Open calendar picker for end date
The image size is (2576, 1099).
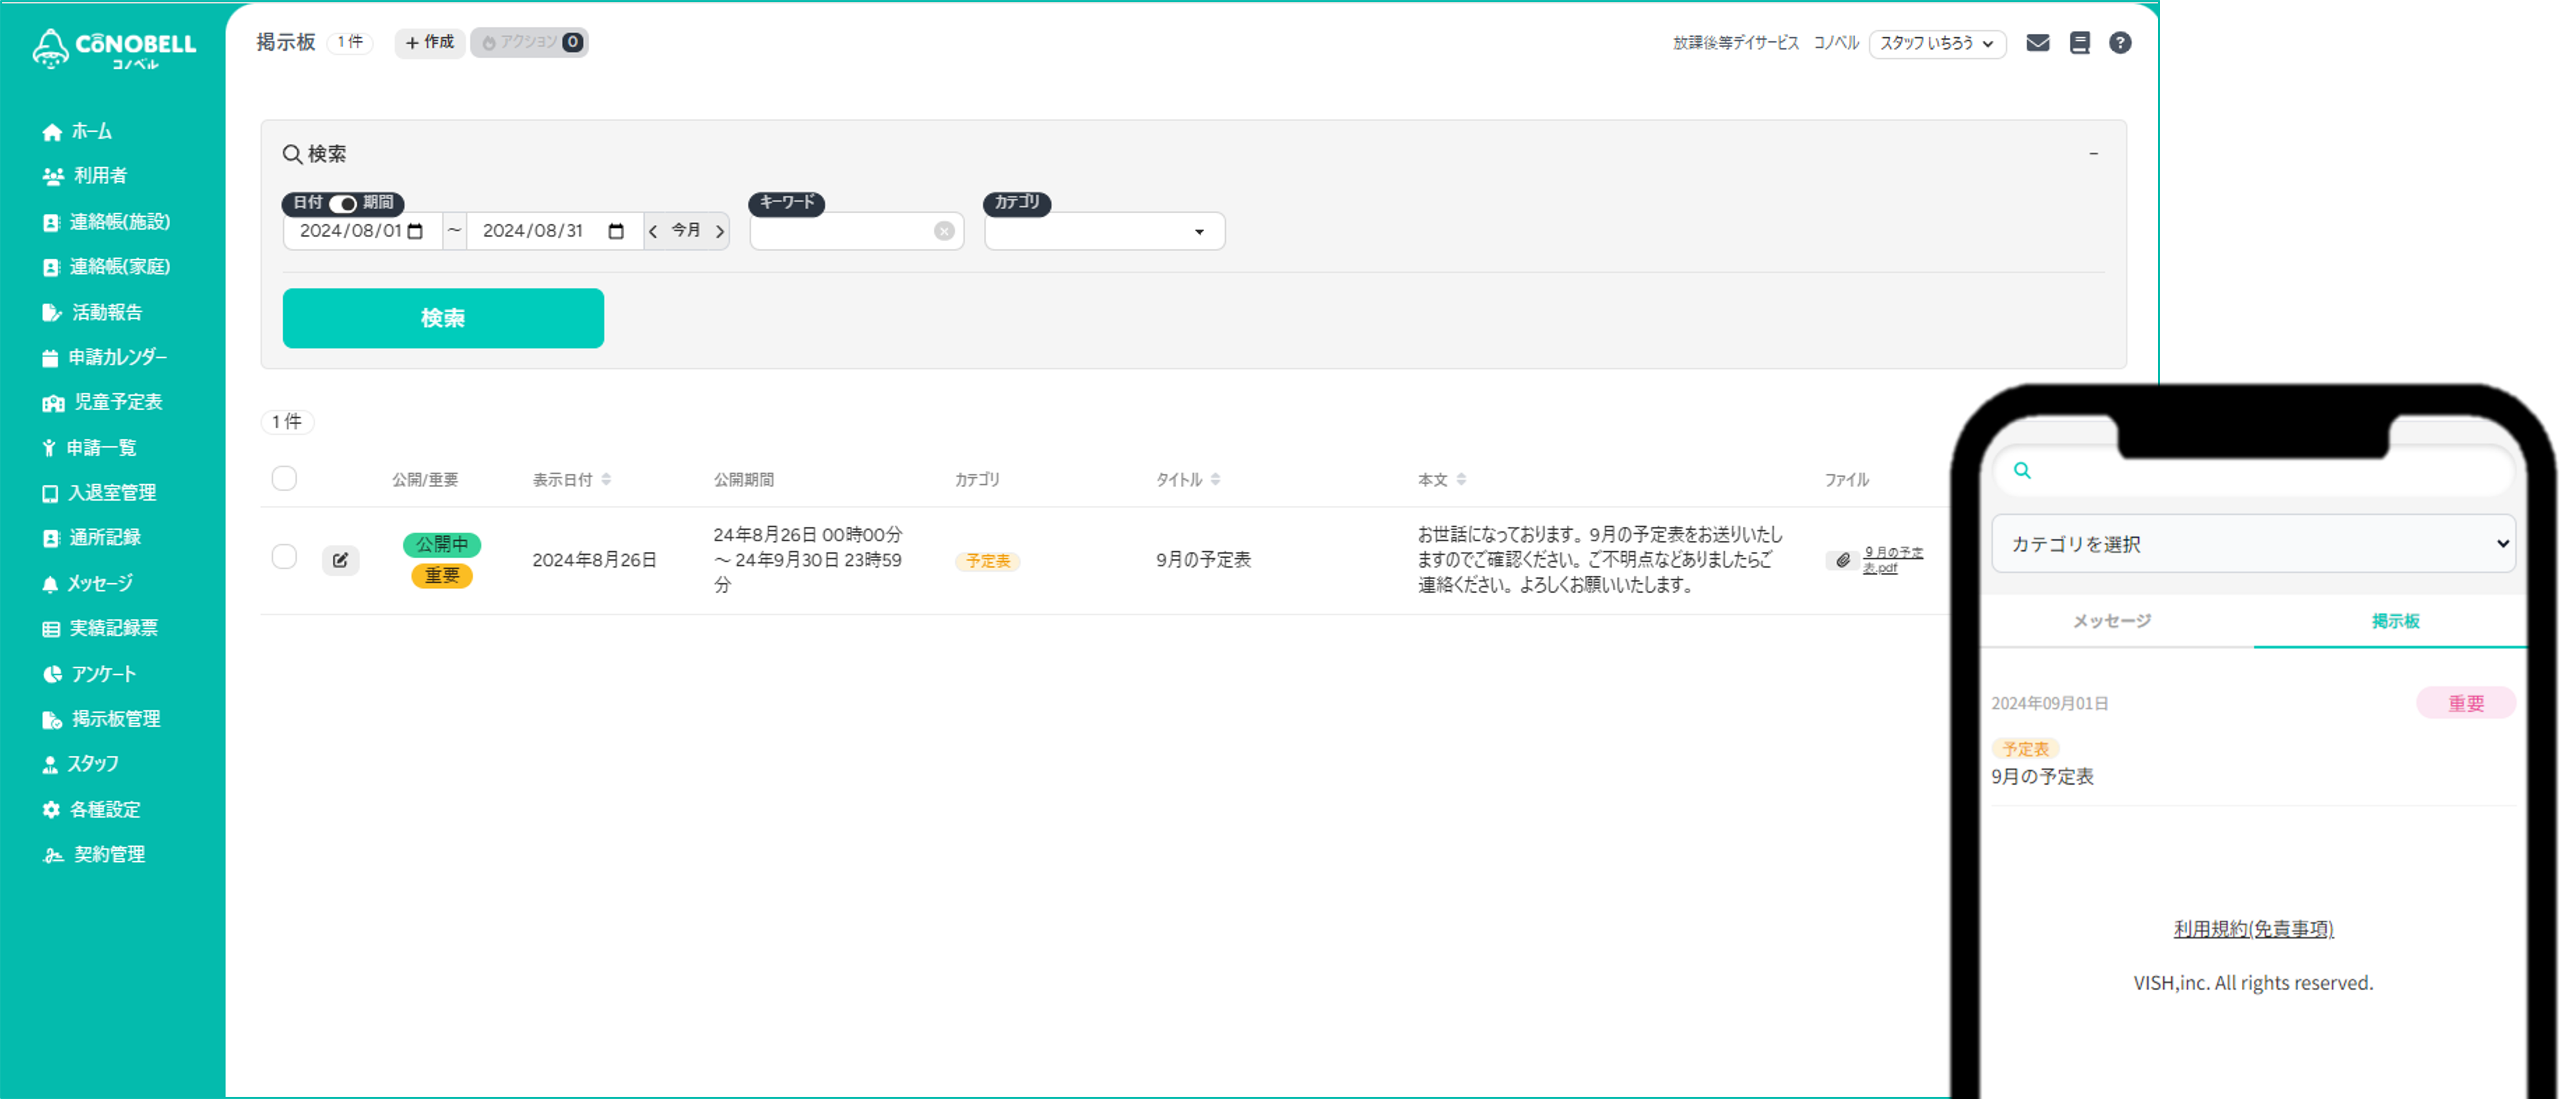click(616, 231)
